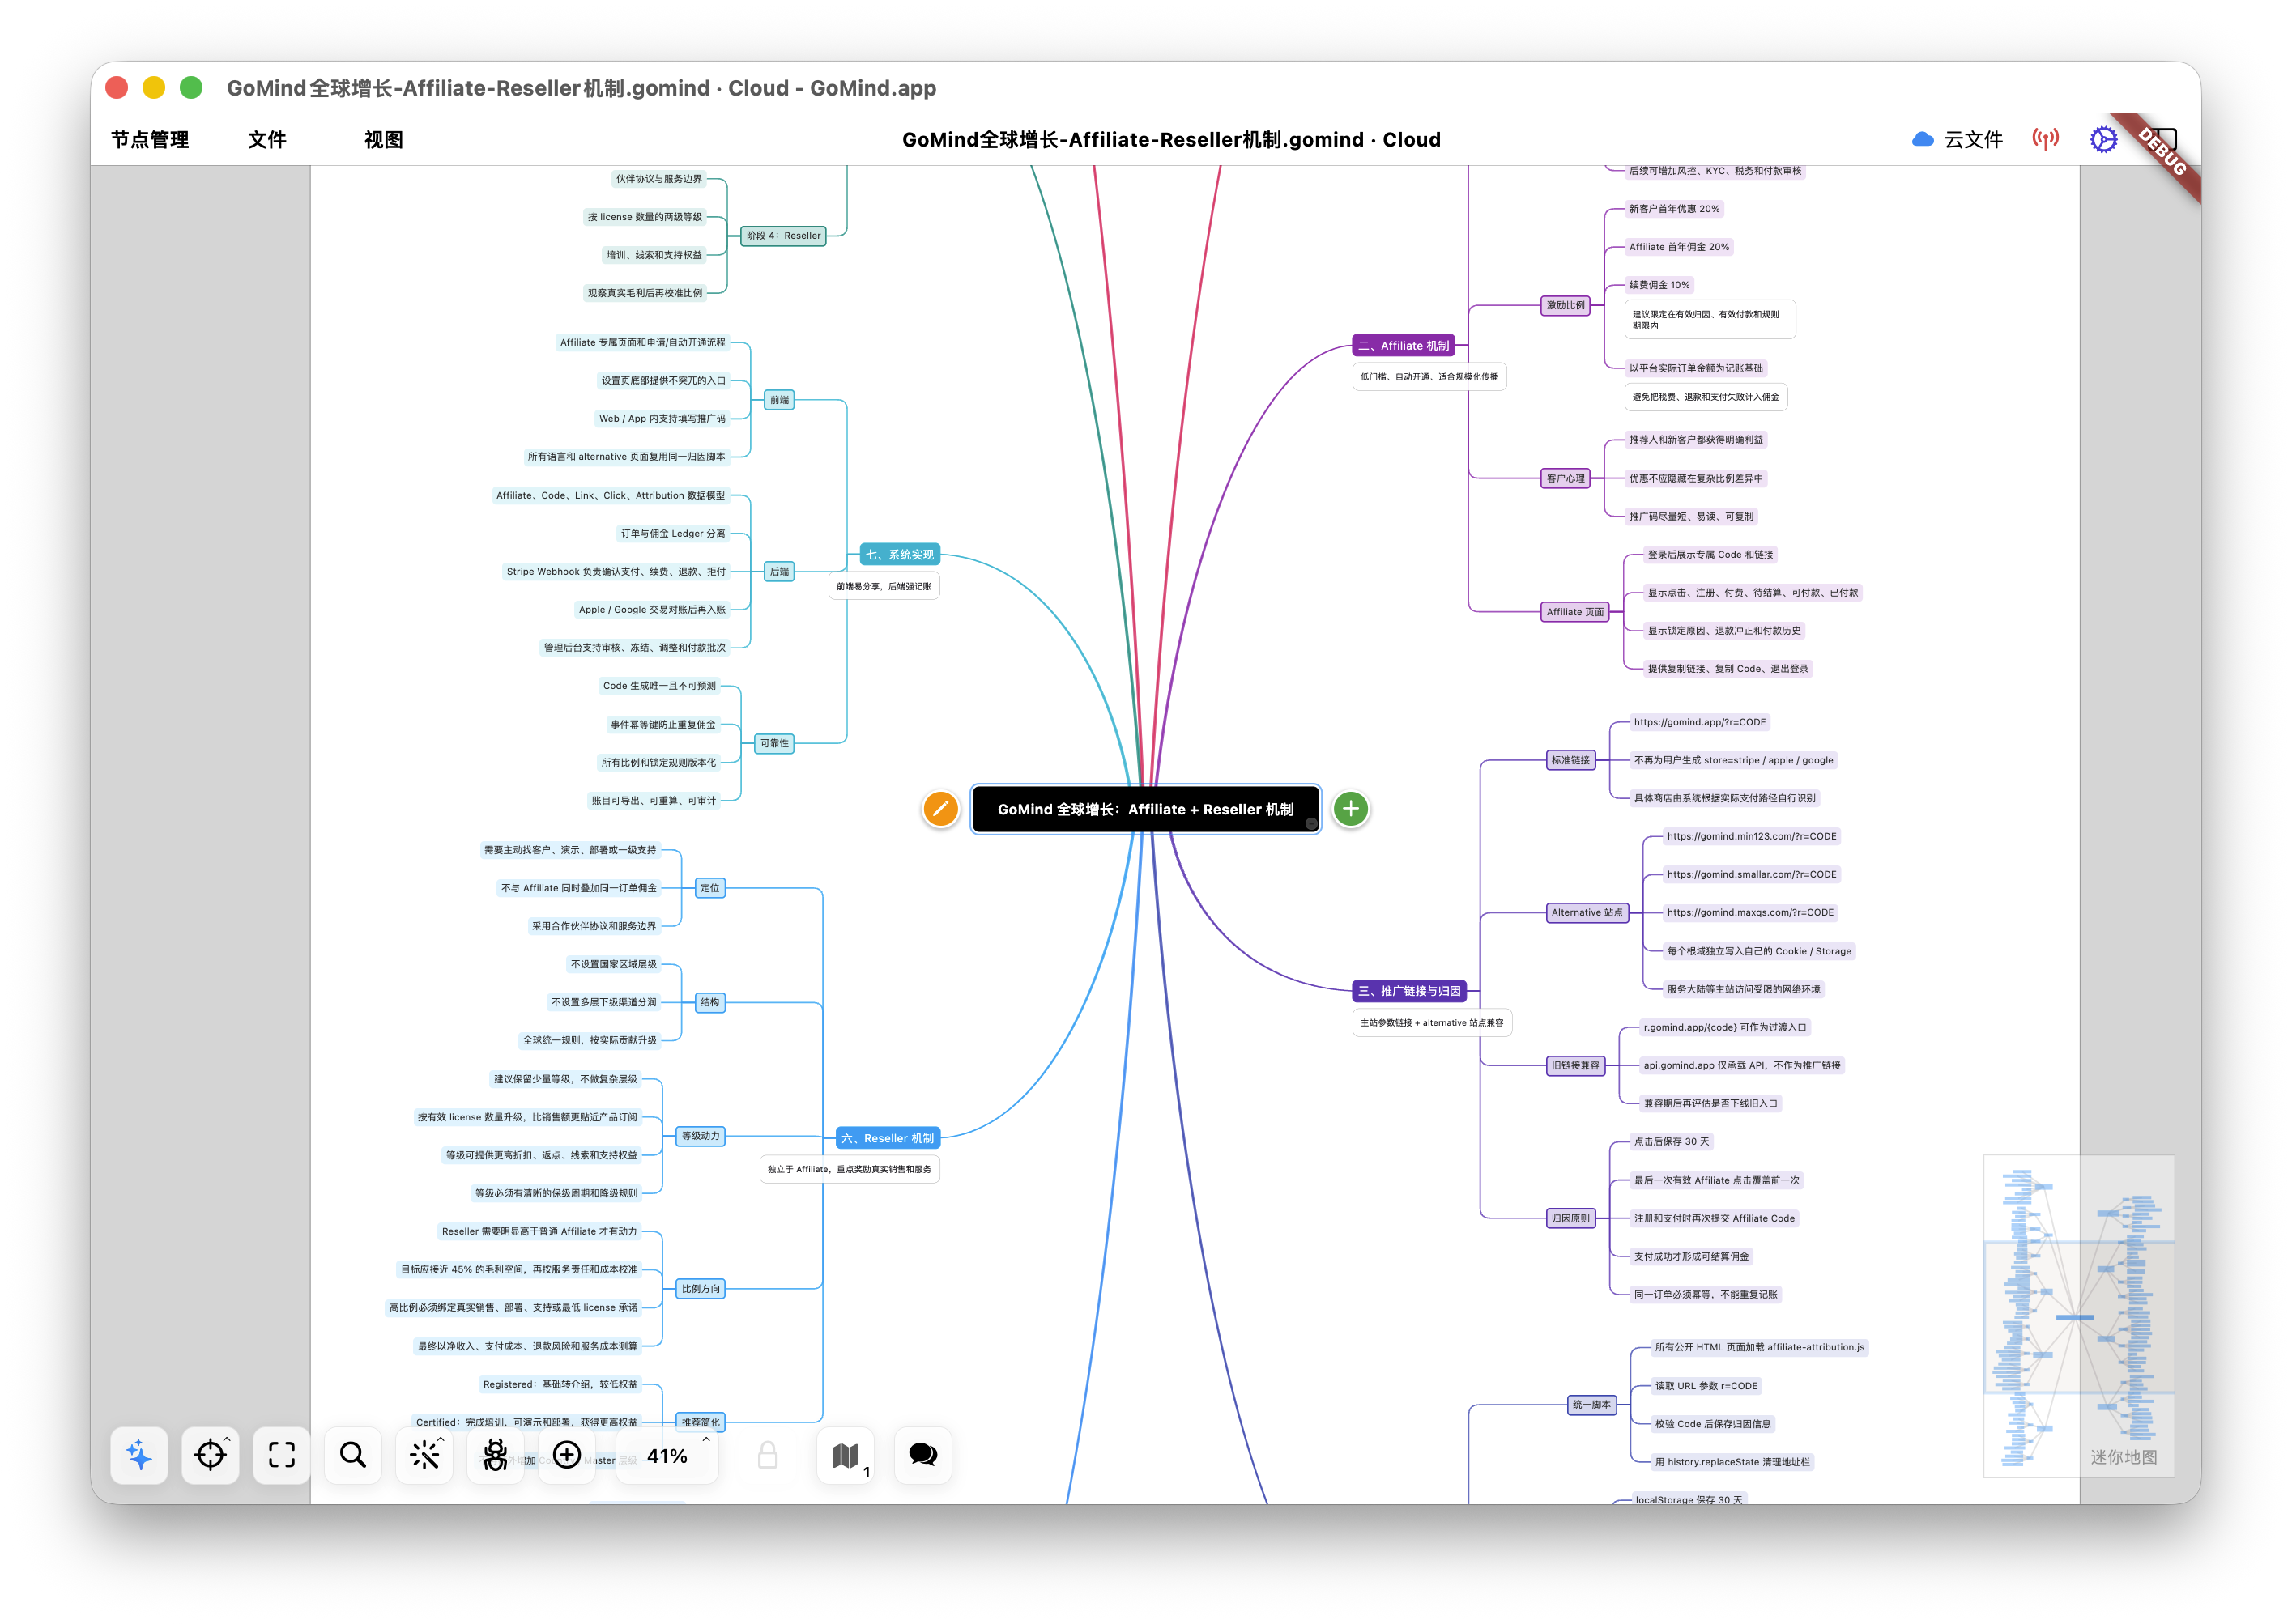Click the magic wand layout tool
This screenshot has width=2292, height=1624.
tap(425, 1455)
